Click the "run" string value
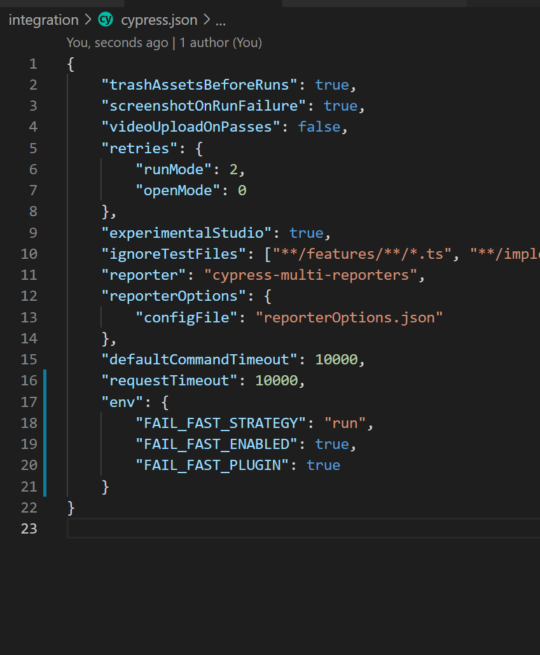This screenshot has width=540, height=655. coord(345,423)
